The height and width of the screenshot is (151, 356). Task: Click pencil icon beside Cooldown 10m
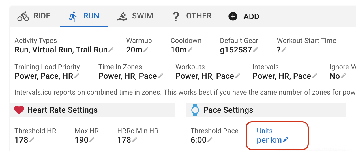click(x=190, y=50)
